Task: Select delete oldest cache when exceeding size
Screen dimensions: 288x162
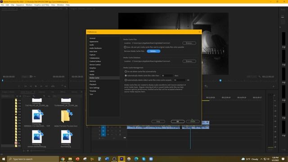Action: pyautogui.click(x=126, y=80)
